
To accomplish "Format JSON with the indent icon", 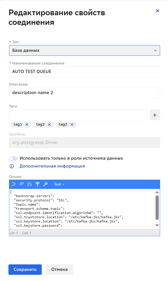I will [x=14, y=184].
